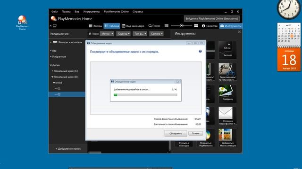Collapse the ютюб folder node
302x169 pixels.
(x=54, y=83)
